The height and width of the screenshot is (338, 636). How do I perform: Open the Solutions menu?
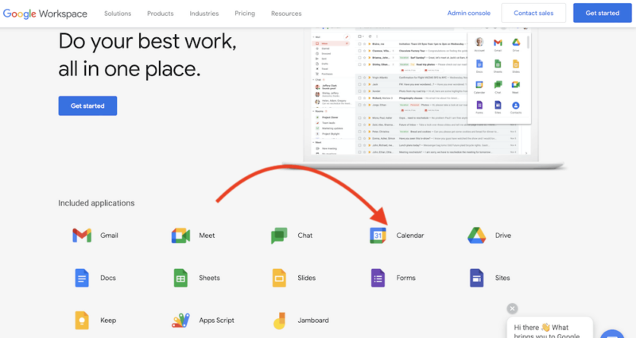coord(118,13)
